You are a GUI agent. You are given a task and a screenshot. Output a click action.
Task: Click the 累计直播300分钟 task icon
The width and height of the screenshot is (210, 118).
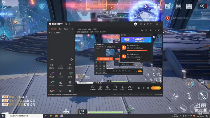click(x=124, y=47)
